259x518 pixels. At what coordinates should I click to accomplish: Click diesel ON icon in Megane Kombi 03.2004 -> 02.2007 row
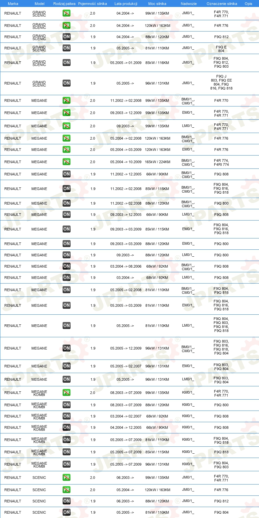tap(67, 416)
